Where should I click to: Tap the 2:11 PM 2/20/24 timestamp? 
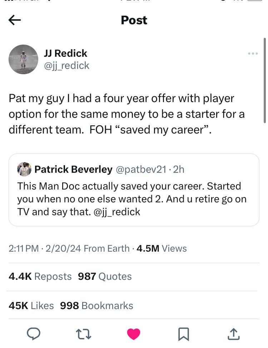44,248
